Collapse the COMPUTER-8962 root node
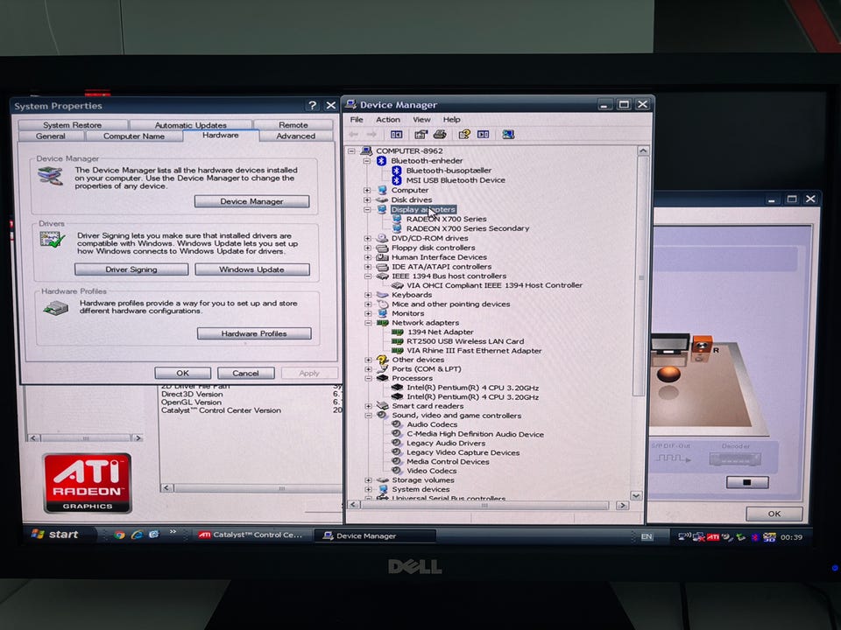Screen dimensions: 841x630 [351, 151]
